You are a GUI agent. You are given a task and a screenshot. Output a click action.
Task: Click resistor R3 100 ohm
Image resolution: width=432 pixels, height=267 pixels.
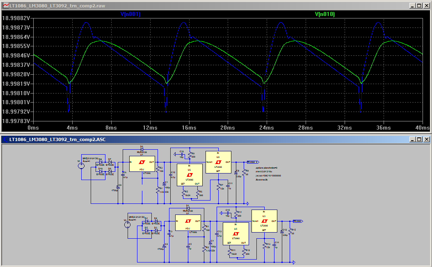tap(158, 169)
